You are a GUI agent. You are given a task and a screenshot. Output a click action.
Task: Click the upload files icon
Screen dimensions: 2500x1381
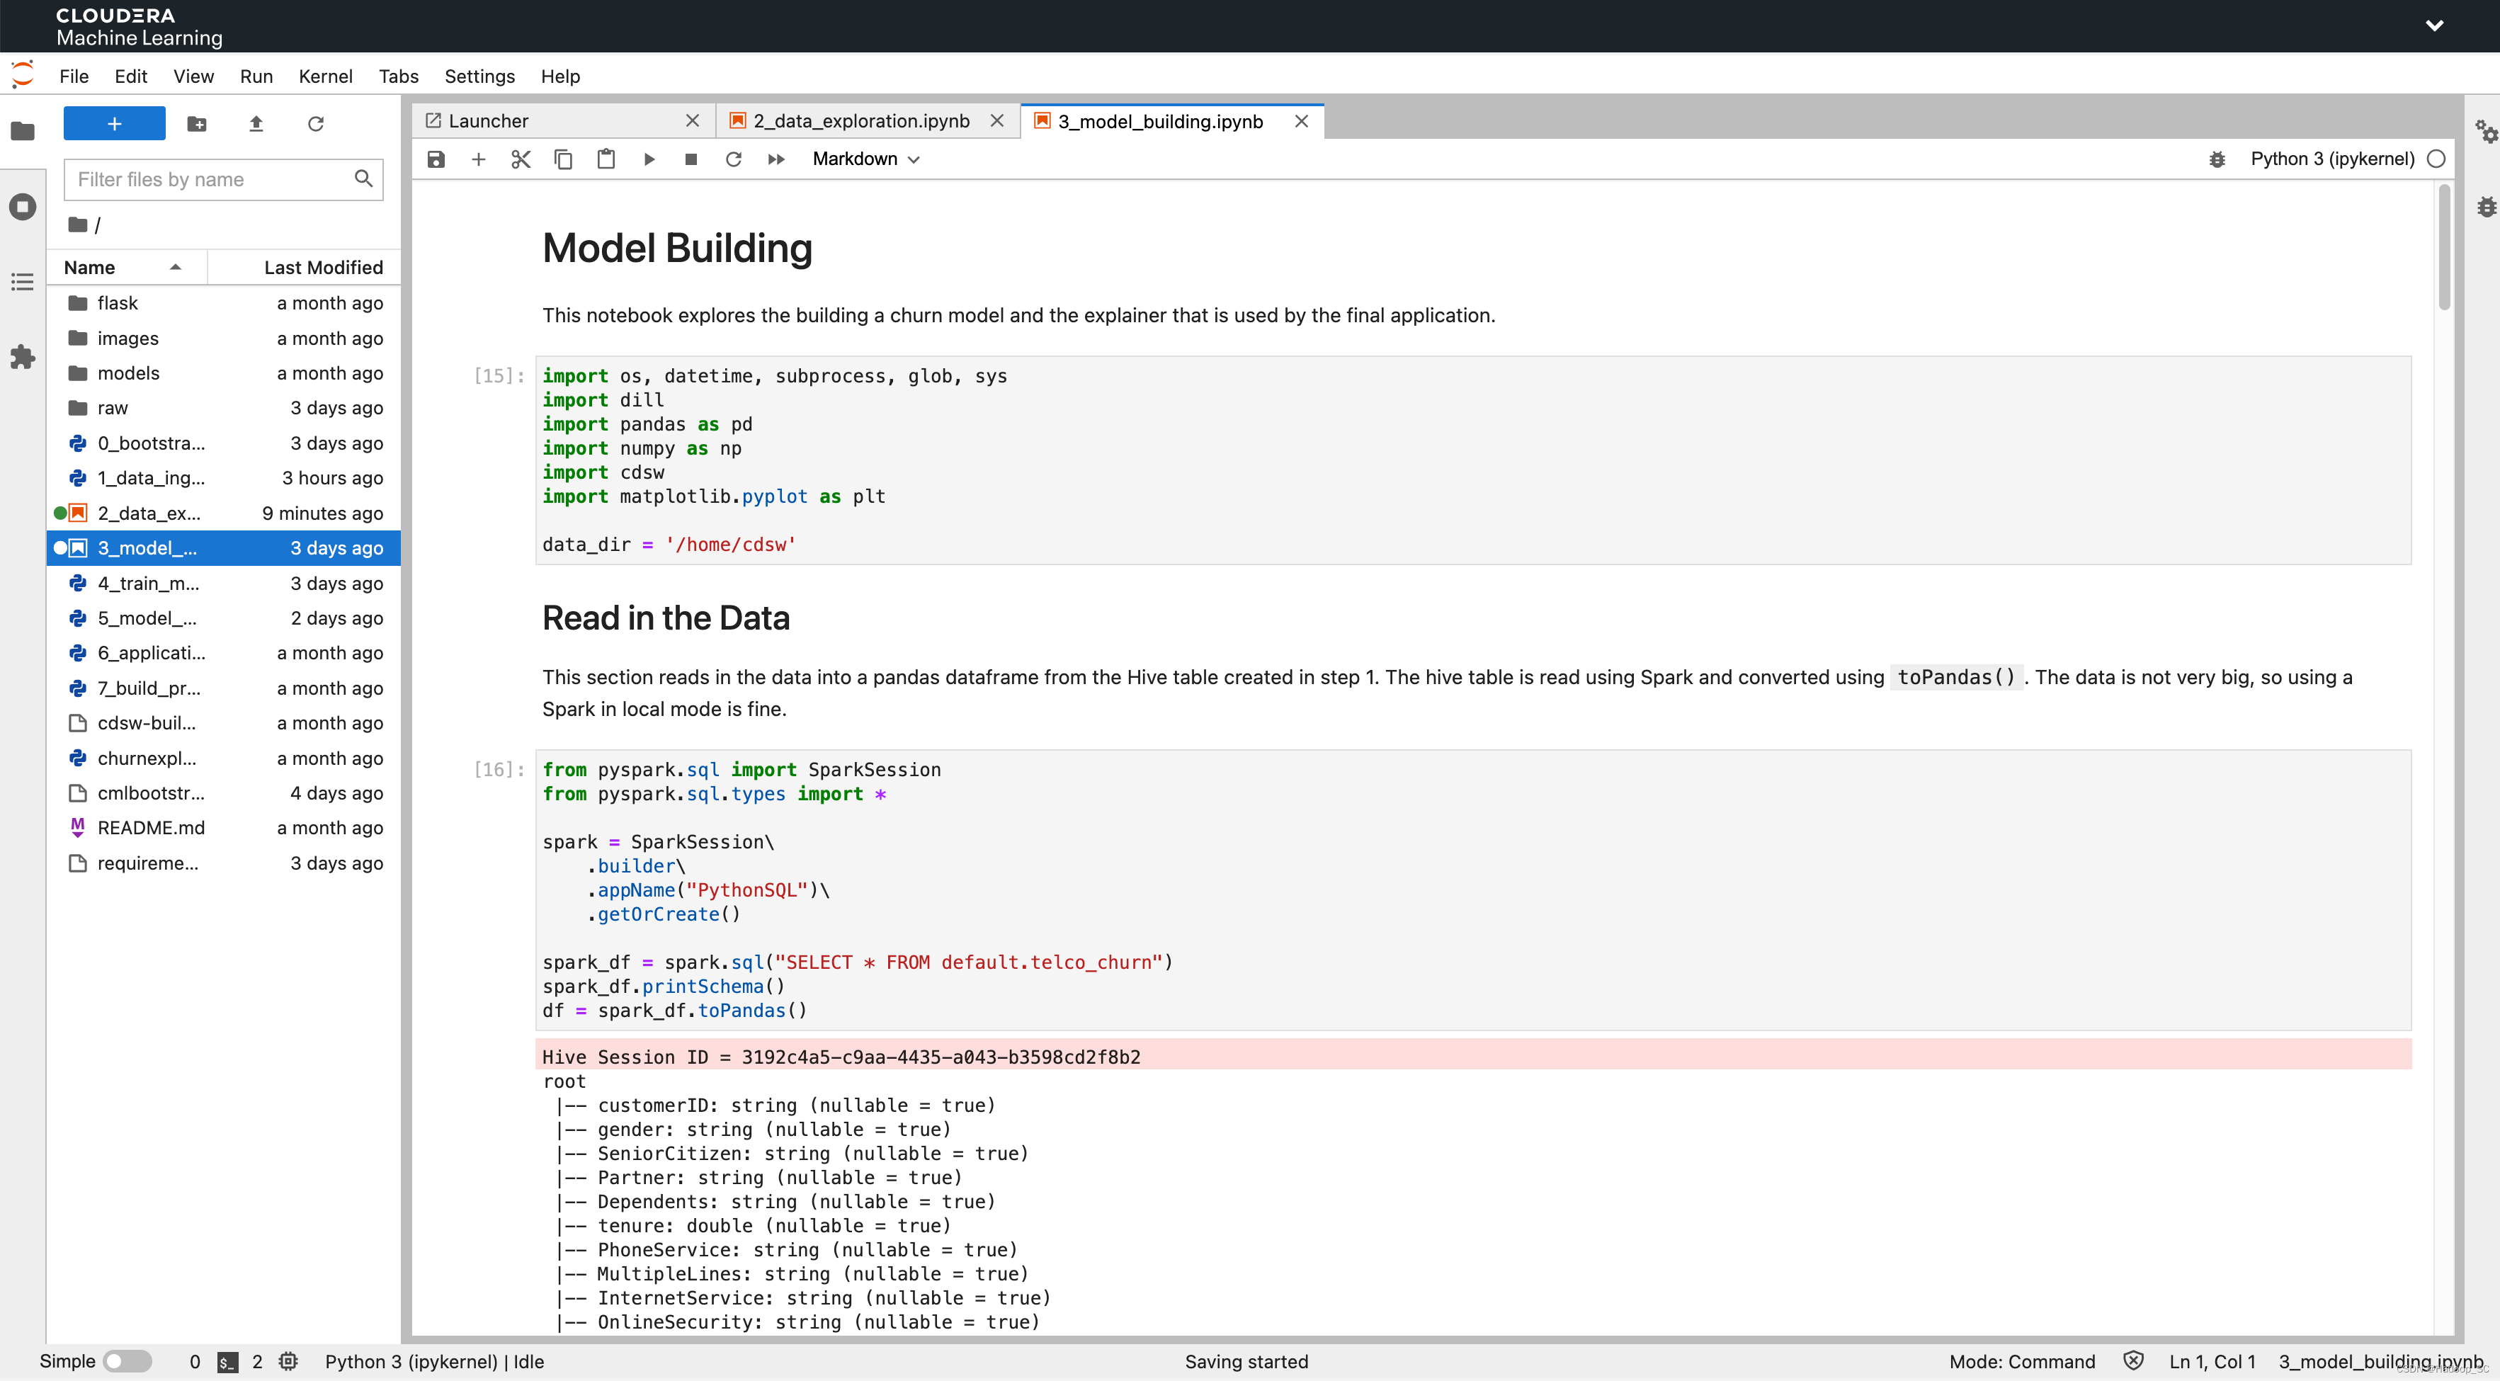pos(256,124)
